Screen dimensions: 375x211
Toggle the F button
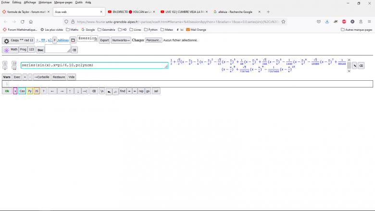click(x=54, y=40)
